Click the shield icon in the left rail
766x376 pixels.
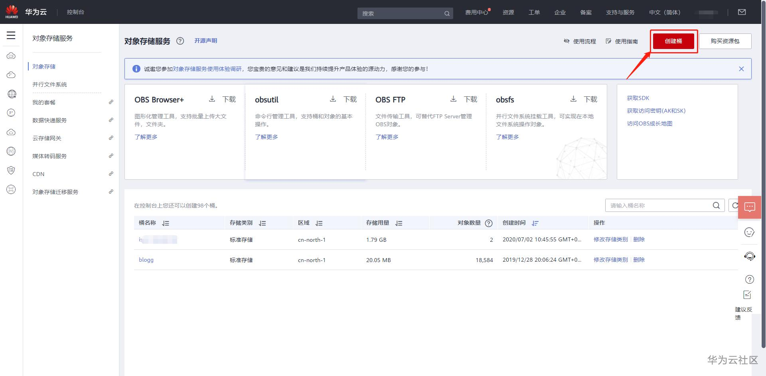(x=11, y=170)
